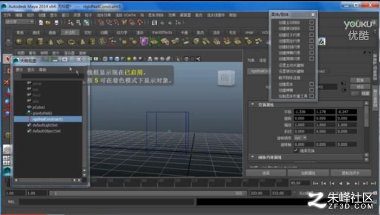Select rigidNailConstraint1 in the outliner
The height and width of the screenshot is (215, 380).
(x=48, y=119)
